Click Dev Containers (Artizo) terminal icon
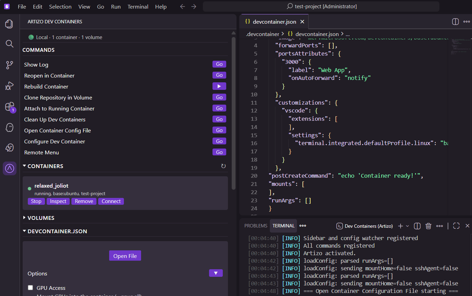The height and width of the screenshot is (296, 472). coord(339,226)
